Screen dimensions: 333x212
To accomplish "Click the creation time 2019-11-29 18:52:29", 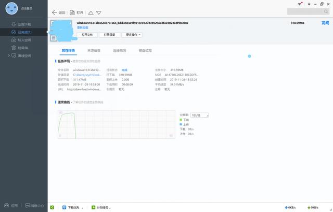I will tap(184, 79).
